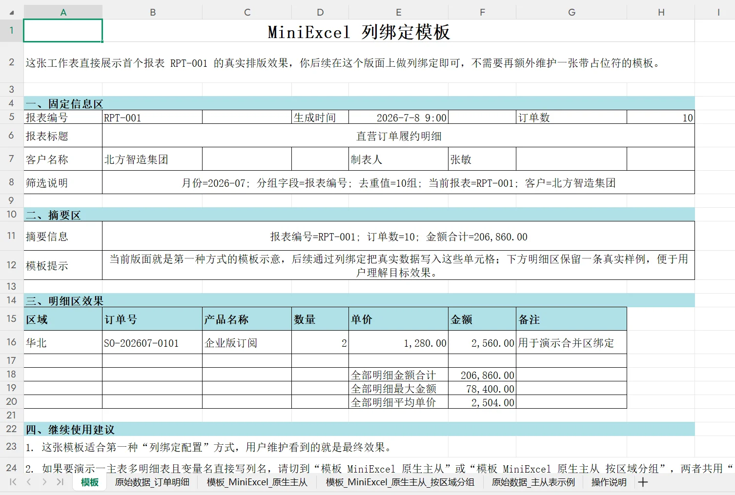The image size is (735, 495).
Task: Click the title MiniExcel 列绑定模板
Action: (359, 32)
